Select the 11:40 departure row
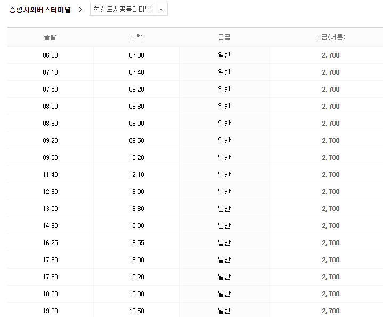Viewport: 383px width, 317px height. (195, 175)
